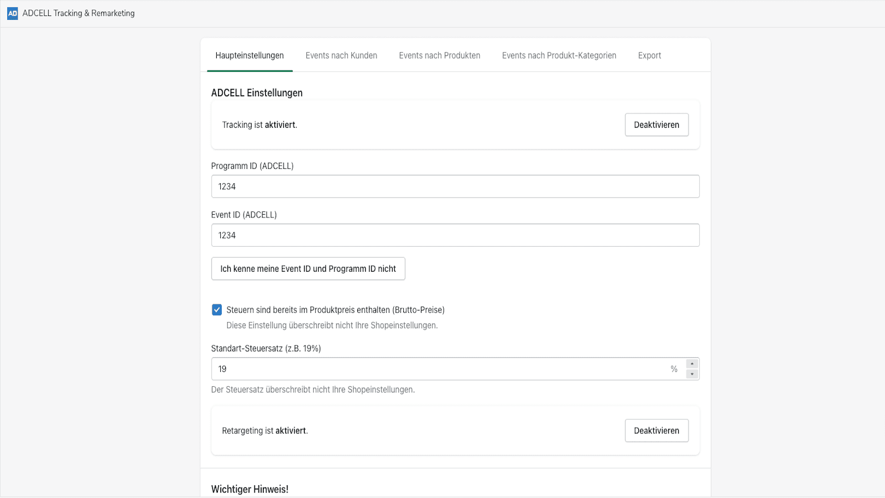Click into the Event ID (ADCELL) field
885x498 pixels.
455,235
